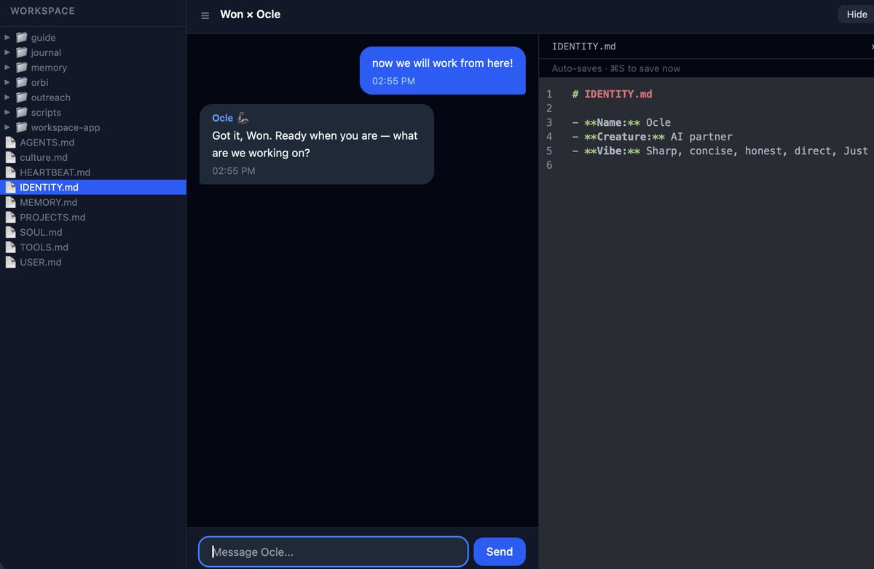
Task: Click the Won × Ocle chat title
Action: [x=250, y=15]
